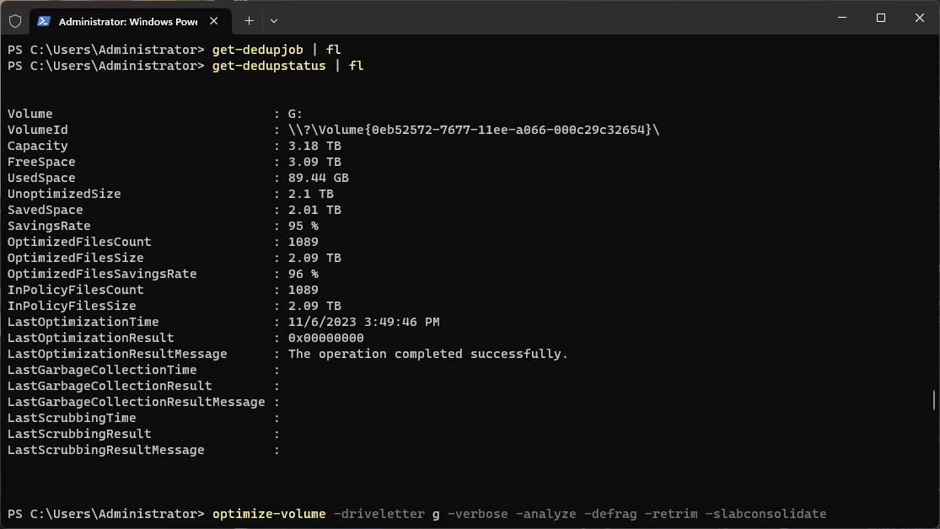Click "The operation completed successfully" message
940x529 pixels.
click(x=428, y=354)
